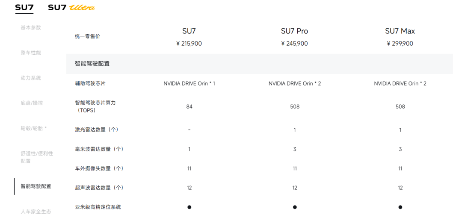Switch to the SU7 Ultra tab
This screenshot has height=215, width=462.
point(71,7)
